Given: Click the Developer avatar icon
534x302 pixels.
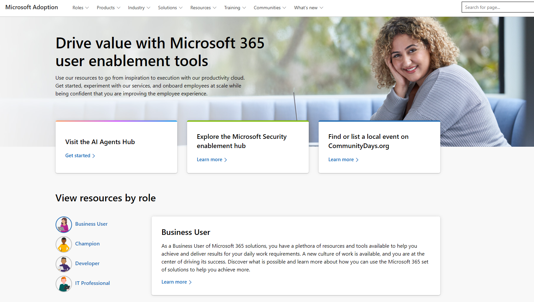Looking at the screenshot, I should 64,264.
